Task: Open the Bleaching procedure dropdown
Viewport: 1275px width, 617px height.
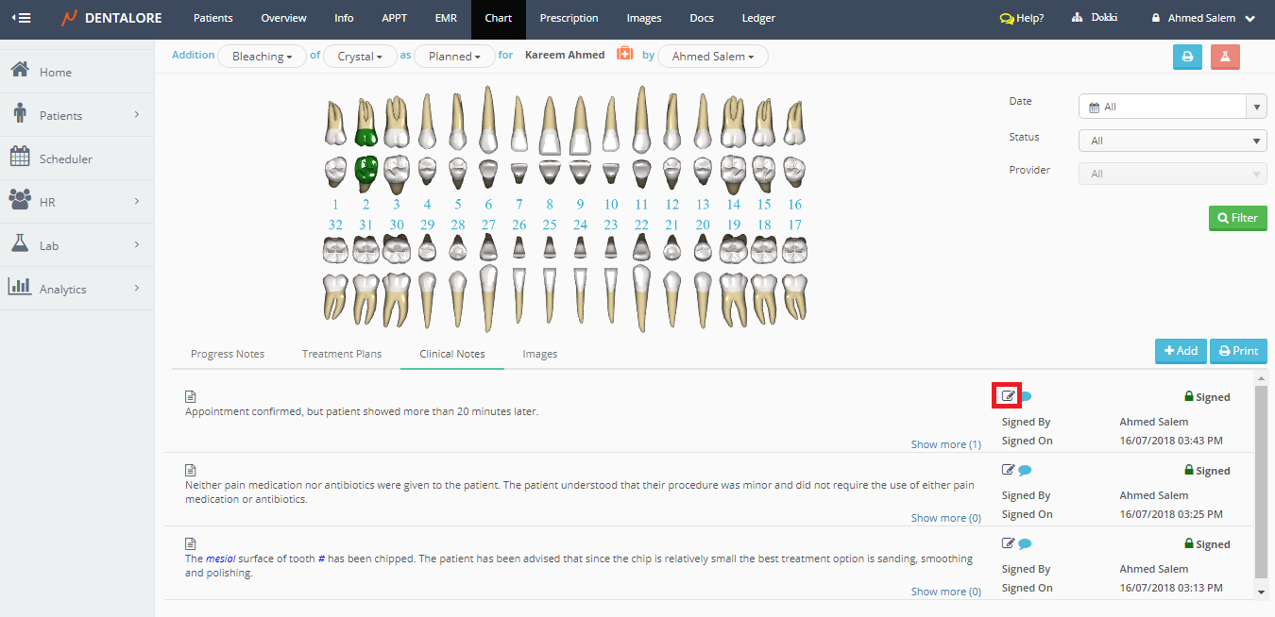Action: (262, 57)
